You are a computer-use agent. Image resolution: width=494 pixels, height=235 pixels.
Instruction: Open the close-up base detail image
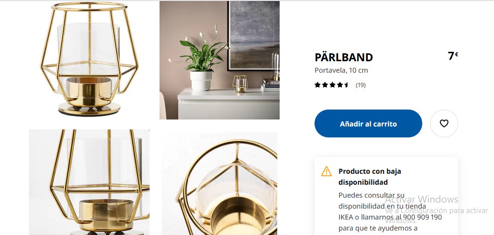[x=89, y=182]
